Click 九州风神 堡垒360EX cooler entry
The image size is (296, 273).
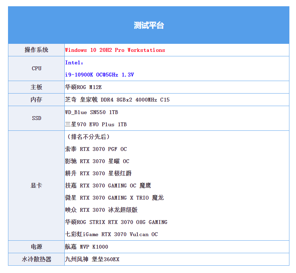(92, 259)
